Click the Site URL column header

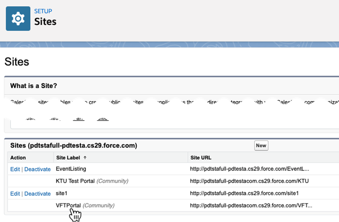click(x=201, y=158)
